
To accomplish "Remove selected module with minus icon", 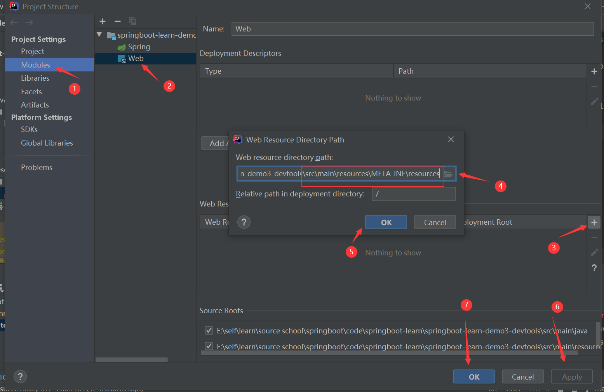I will [x=118, y=21].
